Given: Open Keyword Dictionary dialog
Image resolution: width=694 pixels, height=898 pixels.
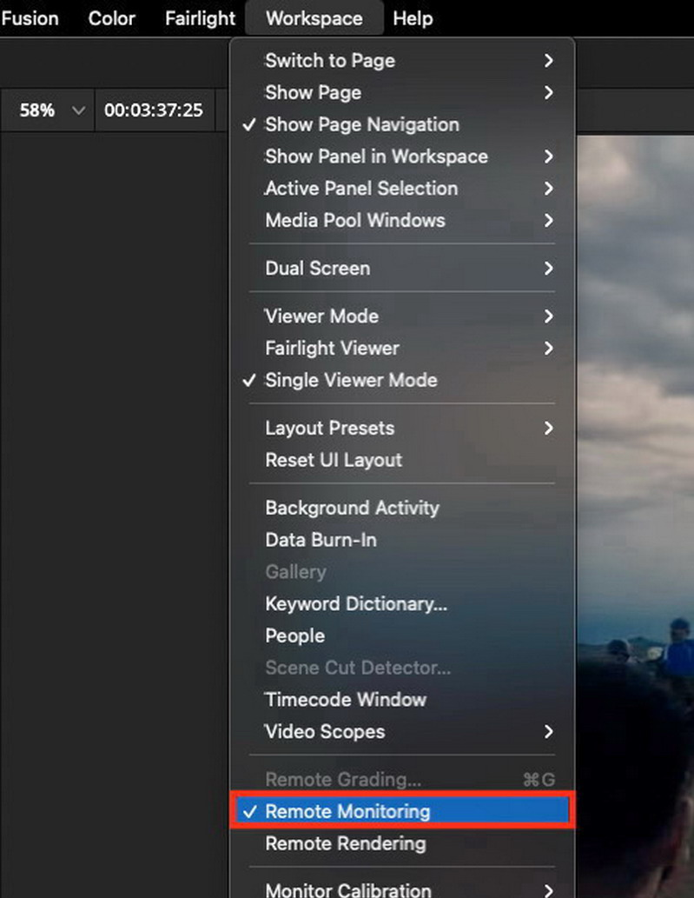Looking at the screenshot, I should click(402, 603).
